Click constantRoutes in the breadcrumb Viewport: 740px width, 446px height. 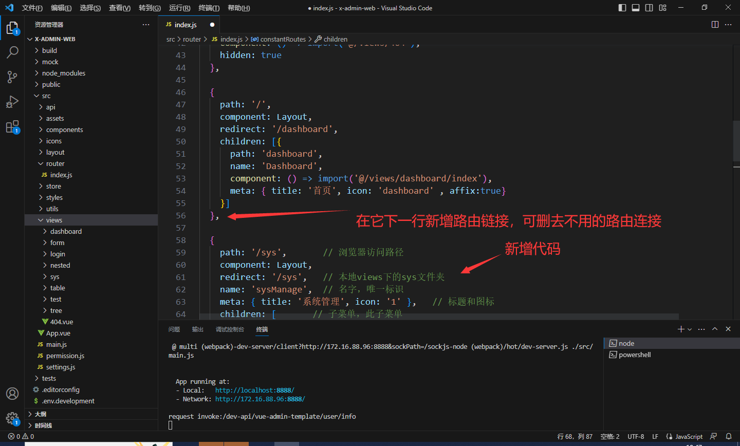(283, 39)
